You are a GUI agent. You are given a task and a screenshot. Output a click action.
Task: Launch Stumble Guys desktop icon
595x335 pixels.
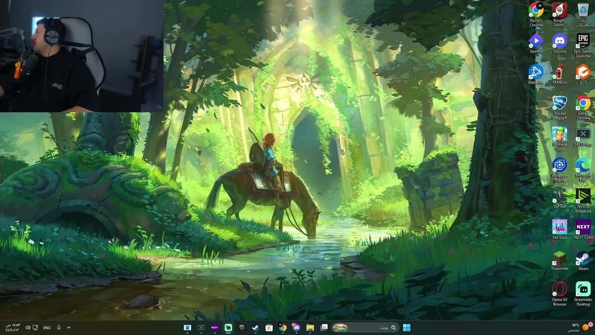(x=559, y=139)
